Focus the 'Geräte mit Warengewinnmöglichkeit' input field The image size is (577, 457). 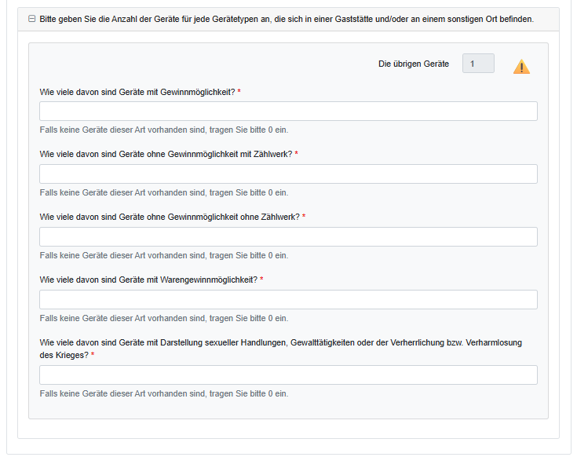coord(288,299)
